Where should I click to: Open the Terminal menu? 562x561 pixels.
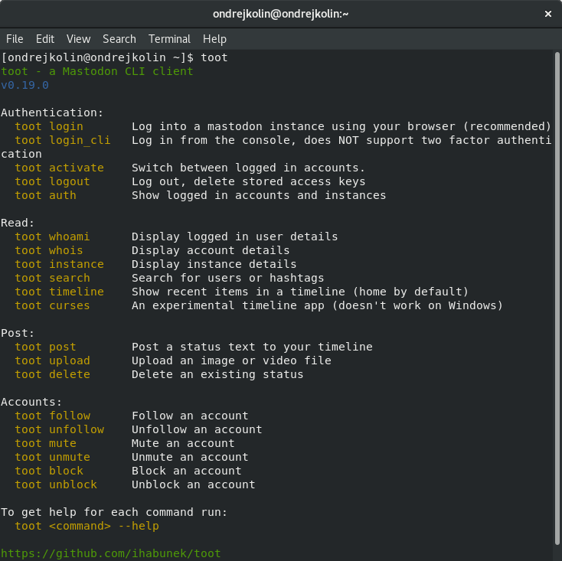pyautogui.click(x=169, y=39)
